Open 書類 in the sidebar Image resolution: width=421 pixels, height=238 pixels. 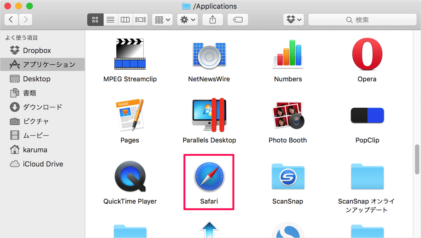[x=42, y=93]
